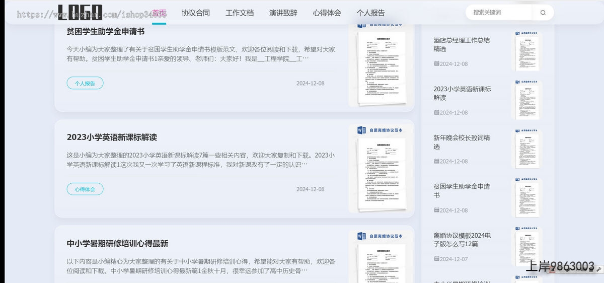Open the 首页 navigation tab
Image resolution: width=604 pixels, height=283 pixels.
click(159, 13)
